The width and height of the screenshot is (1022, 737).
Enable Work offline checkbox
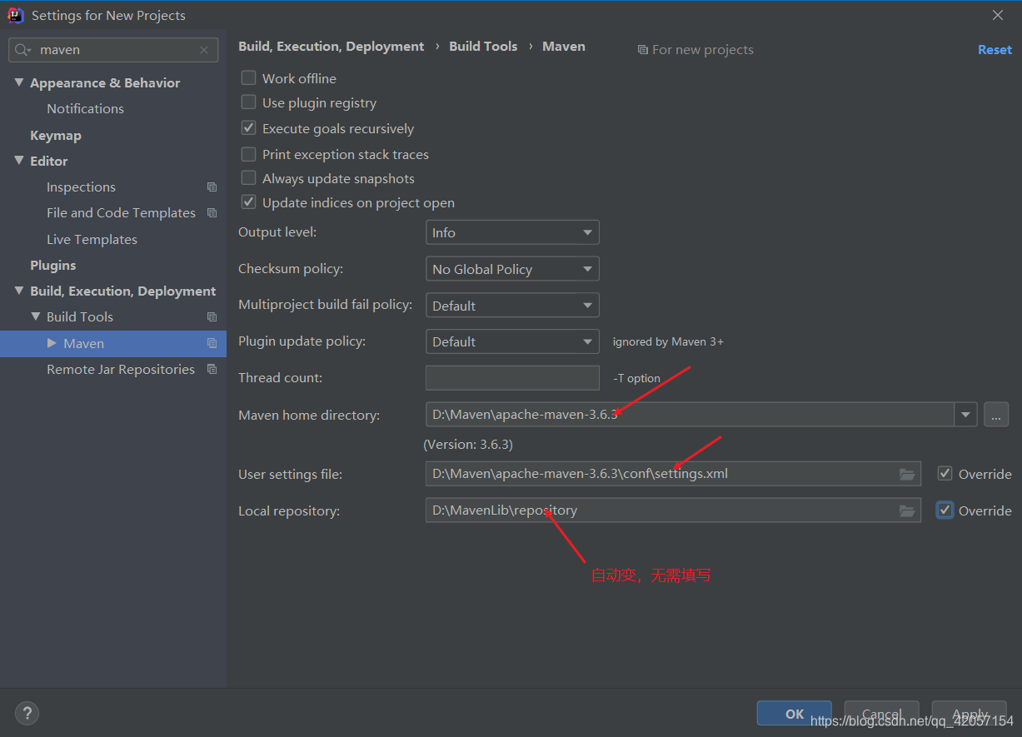pos(248,77)
